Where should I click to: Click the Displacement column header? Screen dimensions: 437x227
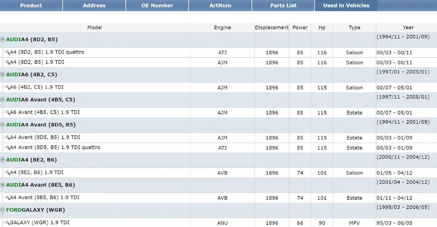click(x=272, y=28)
